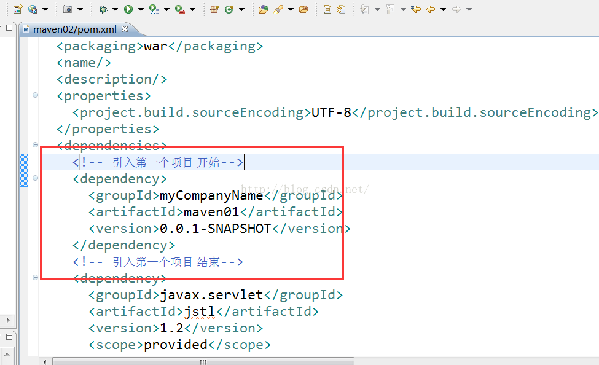Click the Next Annotation icon
The image size is (599, 365).
pyautogui.click(x=365, y=9)
